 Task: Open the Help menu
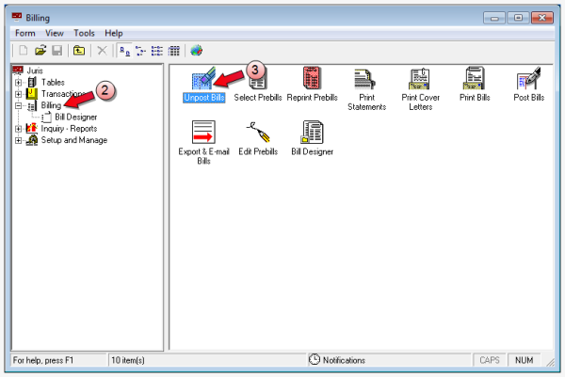(x=114, y=33)
